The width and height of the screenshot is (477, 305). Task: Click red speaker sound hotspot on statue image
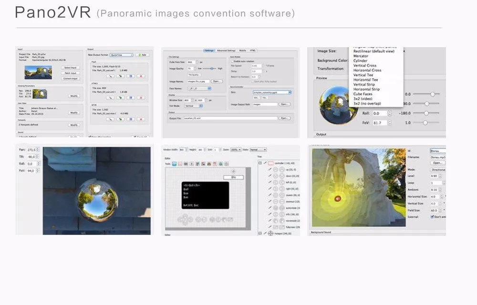tap(338, 199)
